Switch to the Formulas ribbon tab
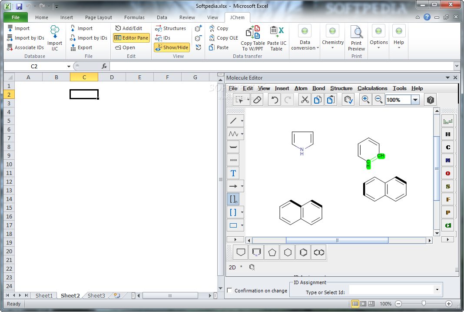Image resolution: width=464 pixels, height=312 pixels. [134, 17]
